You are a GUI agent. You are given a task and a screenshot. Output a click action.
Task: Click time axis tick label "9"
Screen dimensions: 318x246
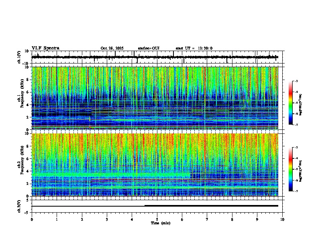257,219
